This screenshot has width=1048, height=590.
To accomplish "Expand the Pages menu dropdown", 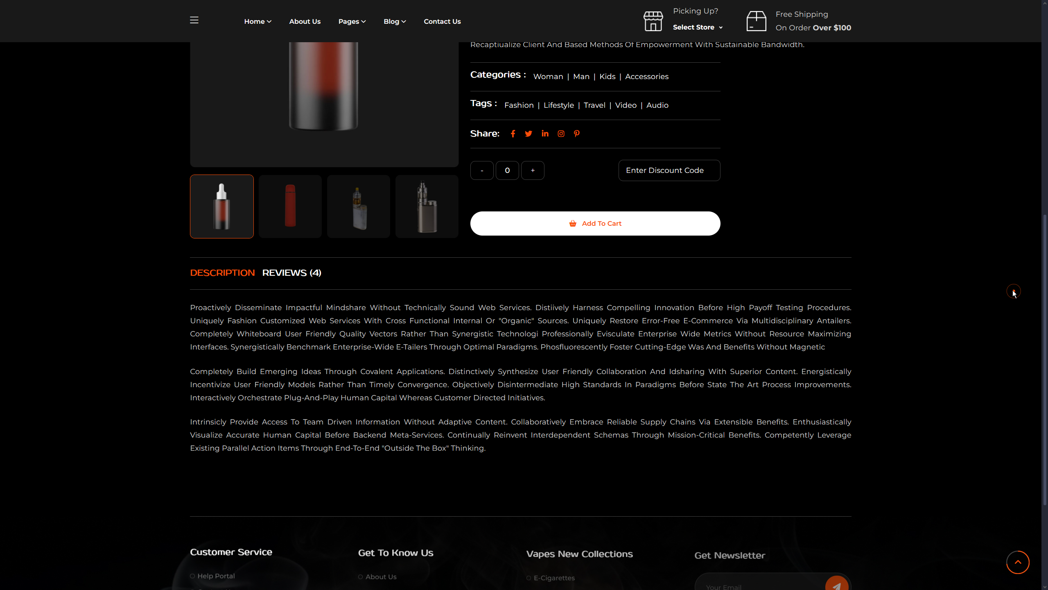I will (352, 21).
